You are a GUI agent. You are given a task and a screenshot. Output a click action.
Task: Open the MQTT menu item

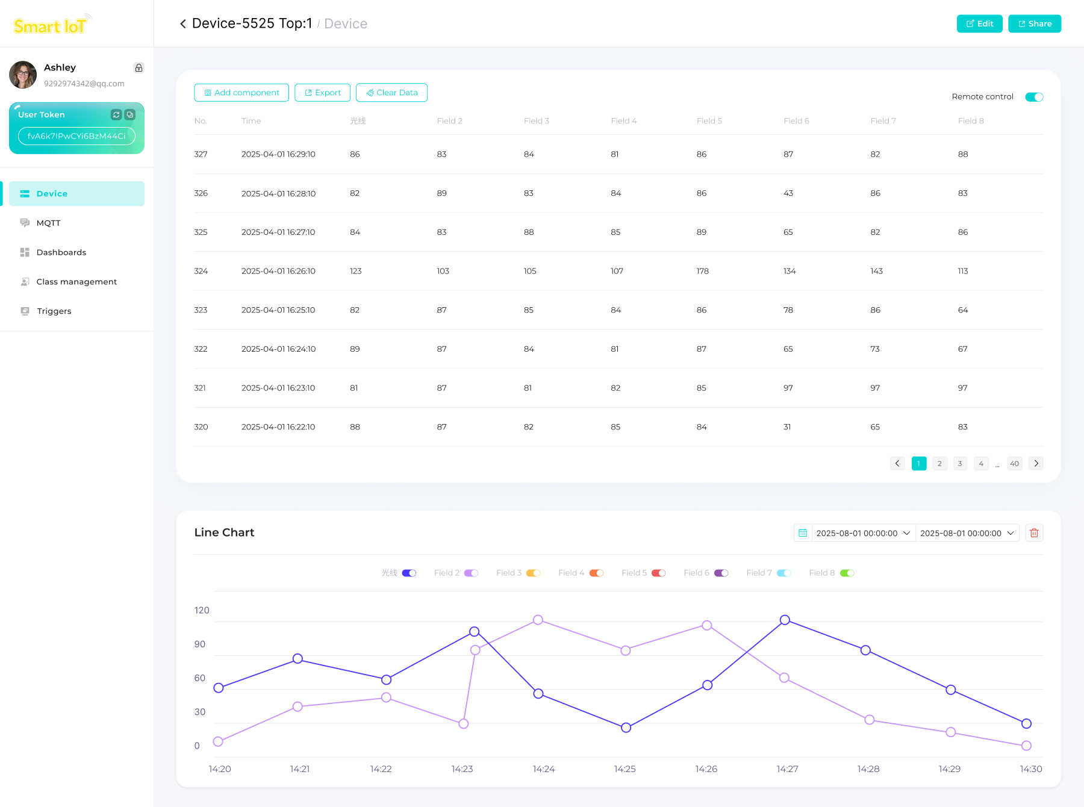coord(48,223)
